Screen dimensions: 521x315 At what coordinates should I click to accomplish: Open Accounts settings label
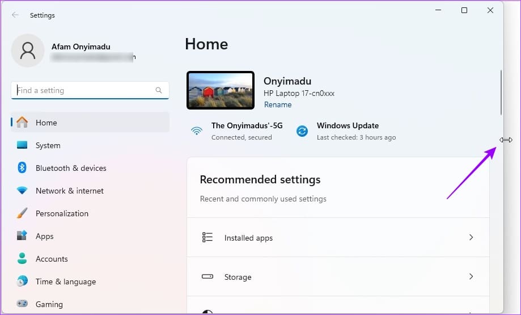[52, 259]
